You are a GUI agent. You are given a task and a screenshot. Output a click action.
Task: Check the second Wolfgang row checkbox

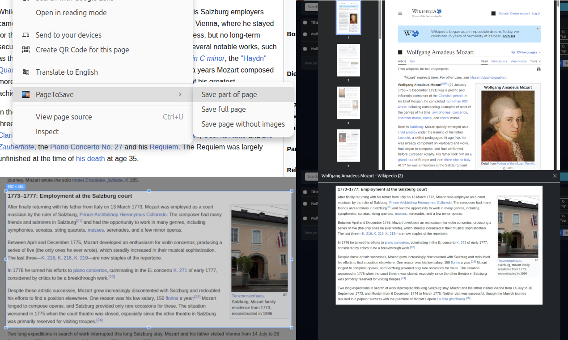click(x=305, y=49)
